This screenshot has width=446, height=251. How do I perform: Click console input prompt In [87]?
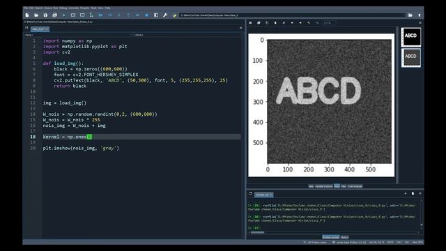pyautogui.click(x=254, y=228)
